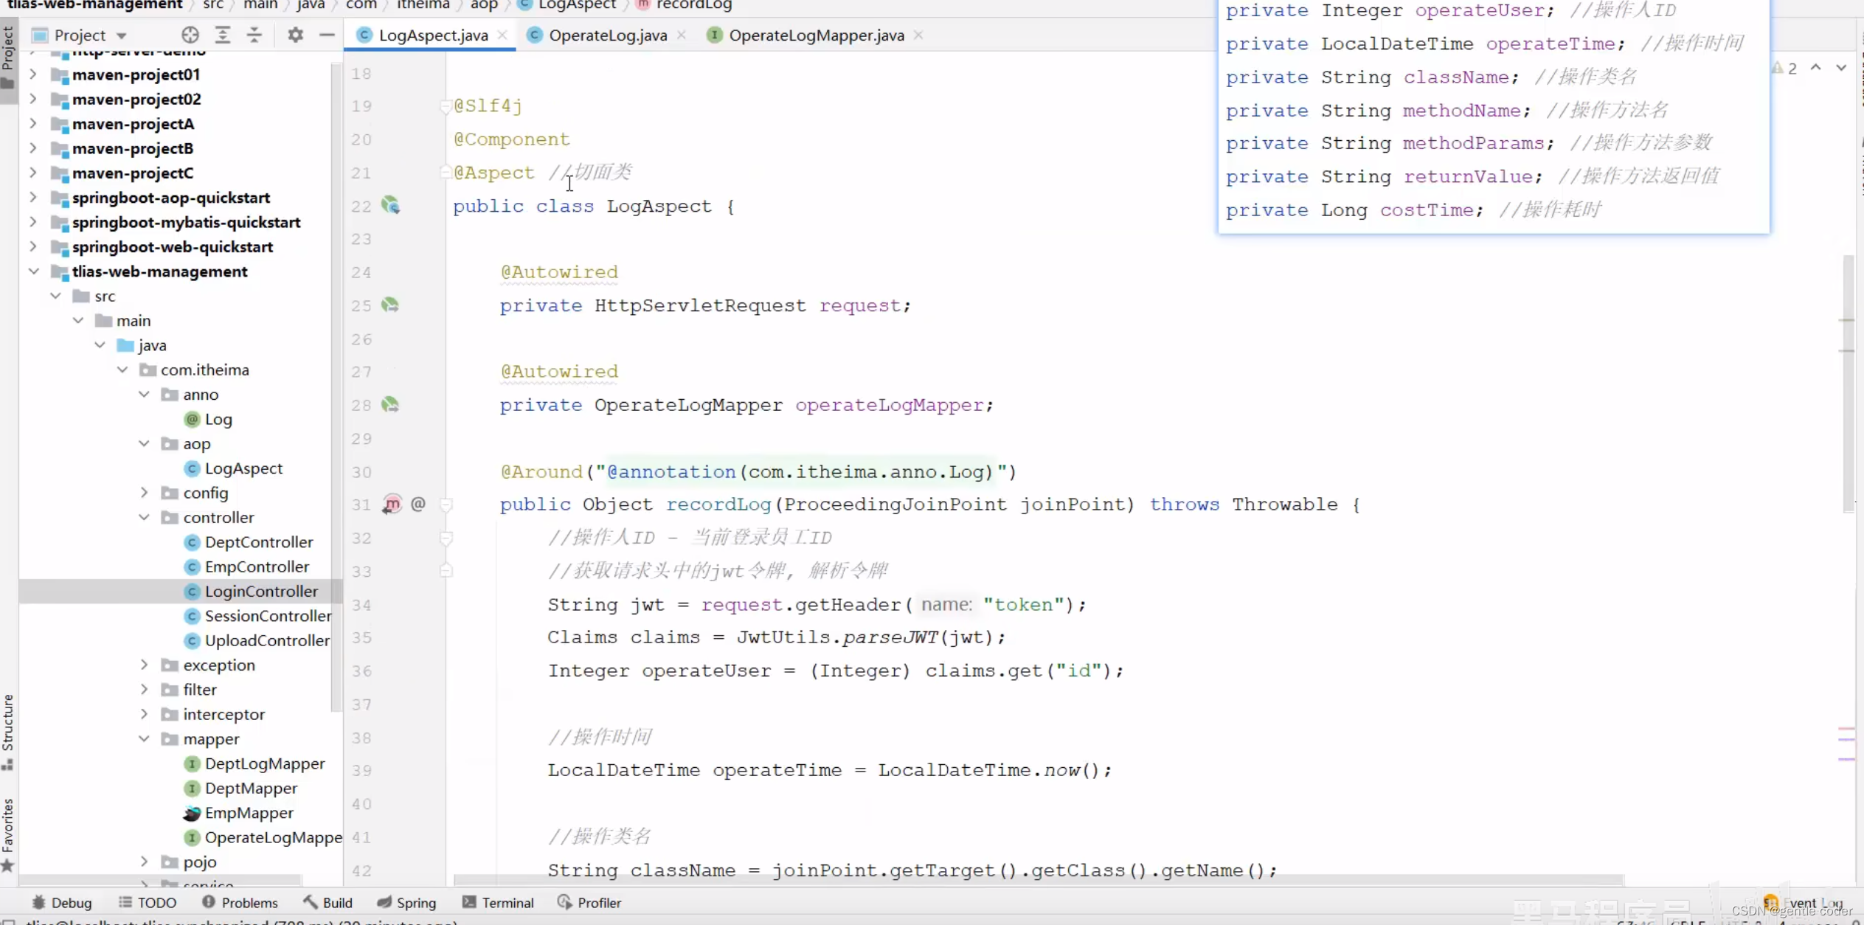Toggle fold marker at recordLog method line

coord(446,505)
